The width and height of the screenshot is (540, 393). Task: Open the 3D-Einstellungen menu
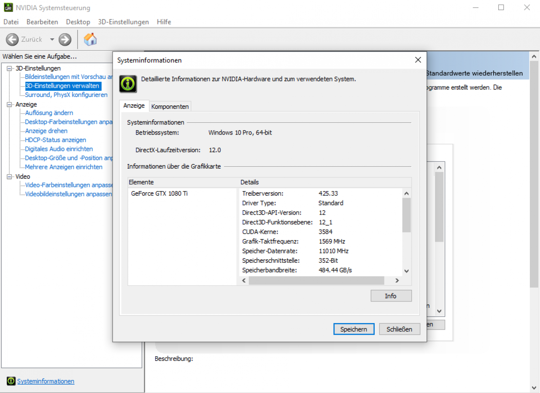click(x=123, y=22)
